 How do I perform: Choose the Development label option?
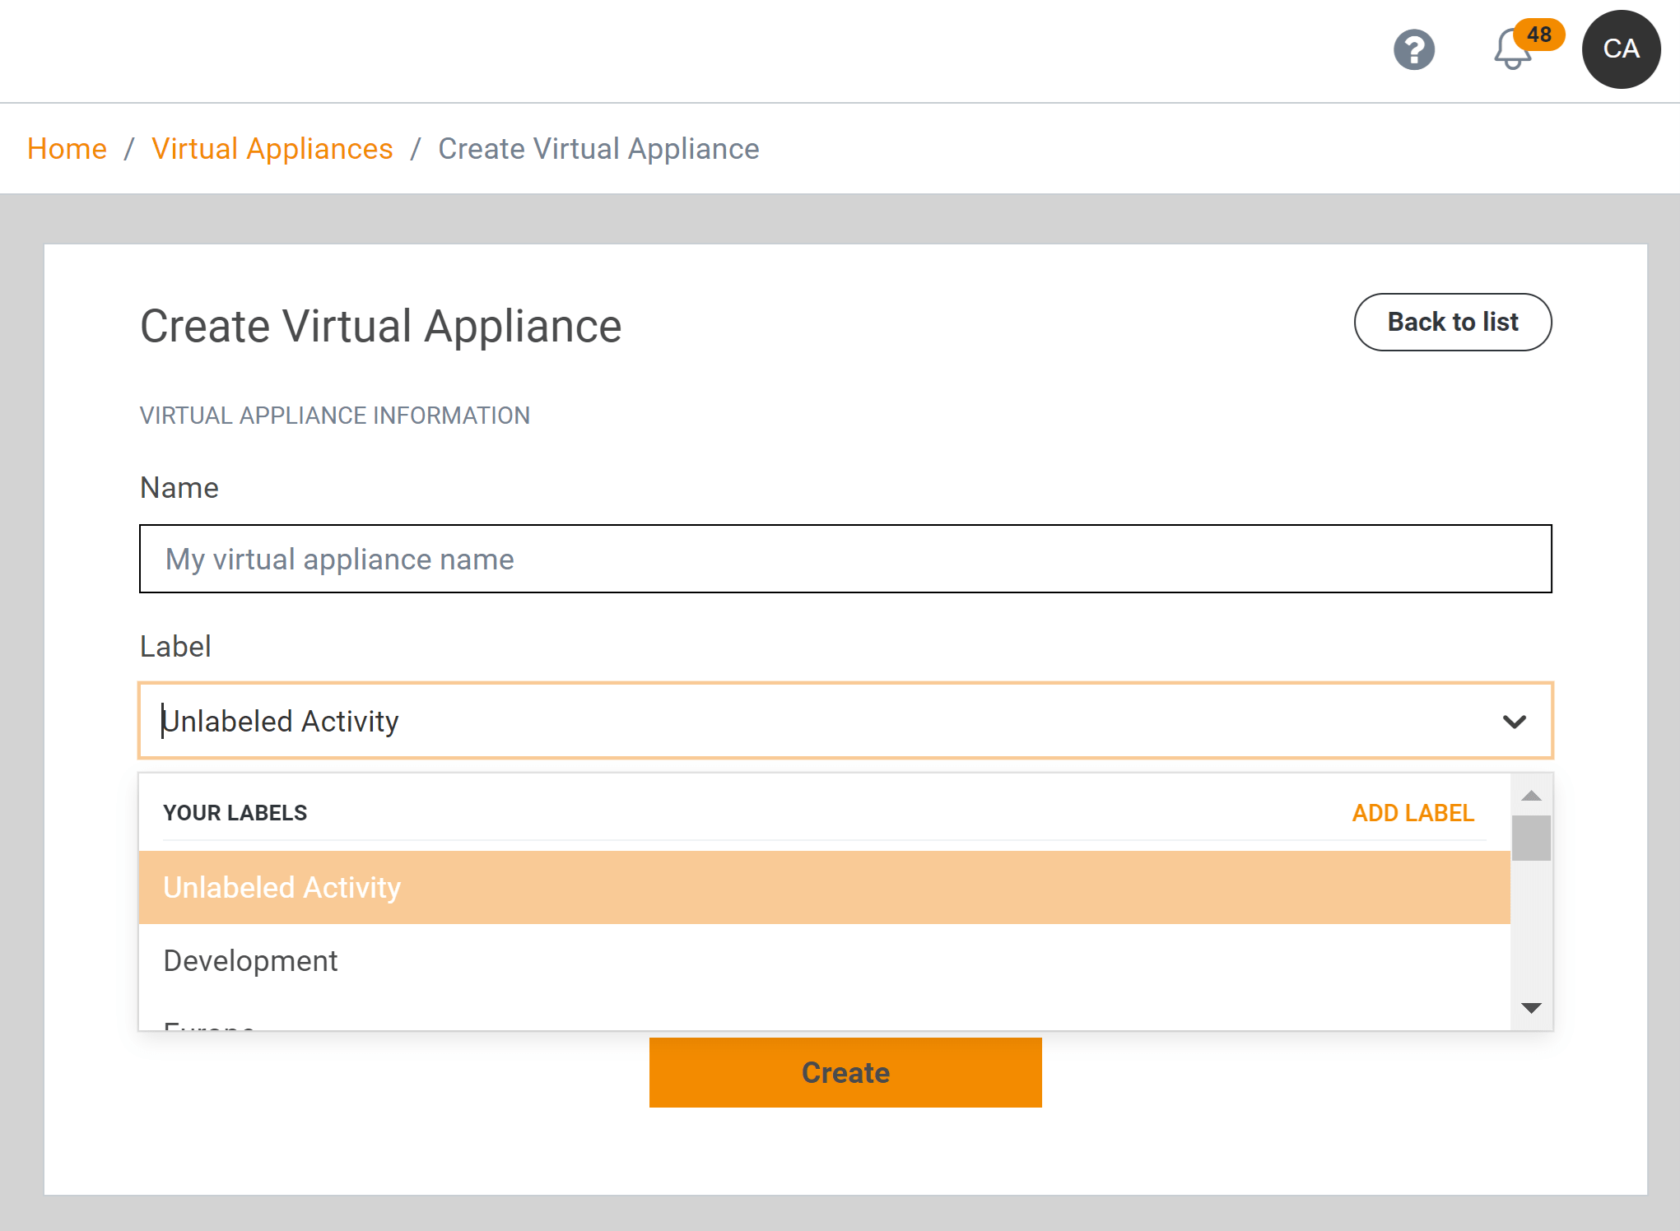[250, 960]
